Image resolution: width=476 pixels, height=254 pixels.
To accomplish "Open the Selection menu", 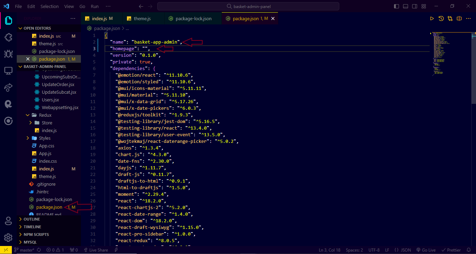I will pos(50,6).
